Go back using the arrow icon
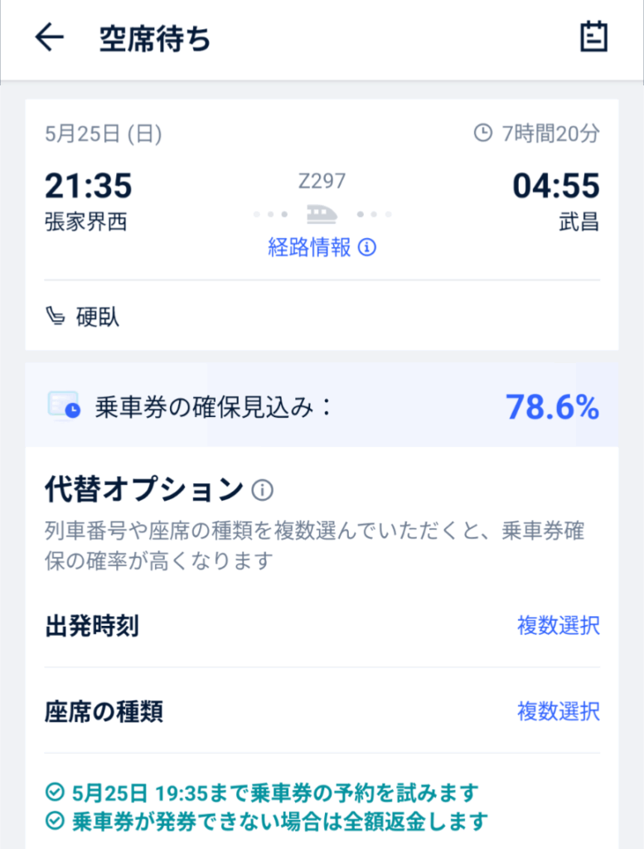 tap(49, 38)
